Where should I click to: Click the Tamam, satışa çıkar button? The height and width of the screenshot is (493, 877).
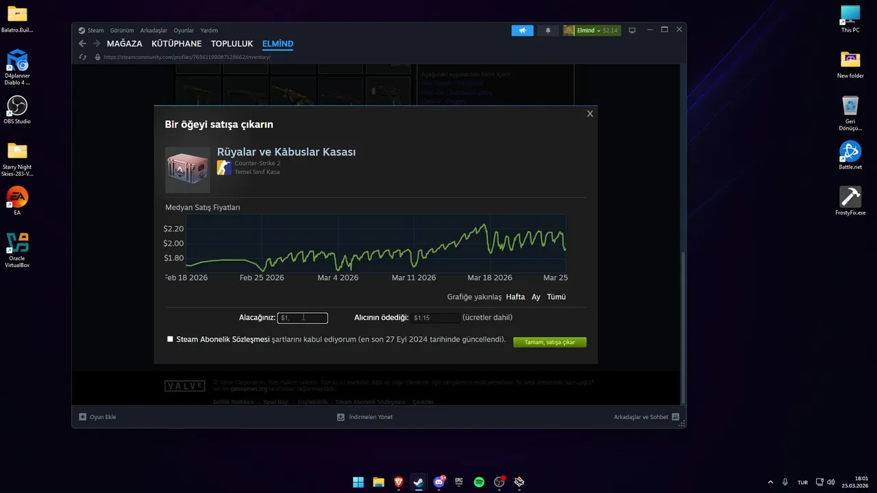(x=549, y=342)
